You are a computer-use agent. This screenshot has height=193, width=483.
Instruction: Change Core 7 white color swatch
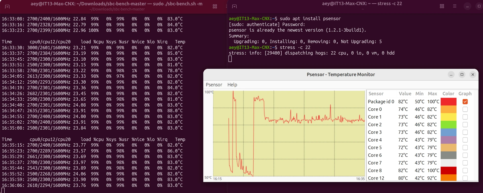tap(449, 163)
